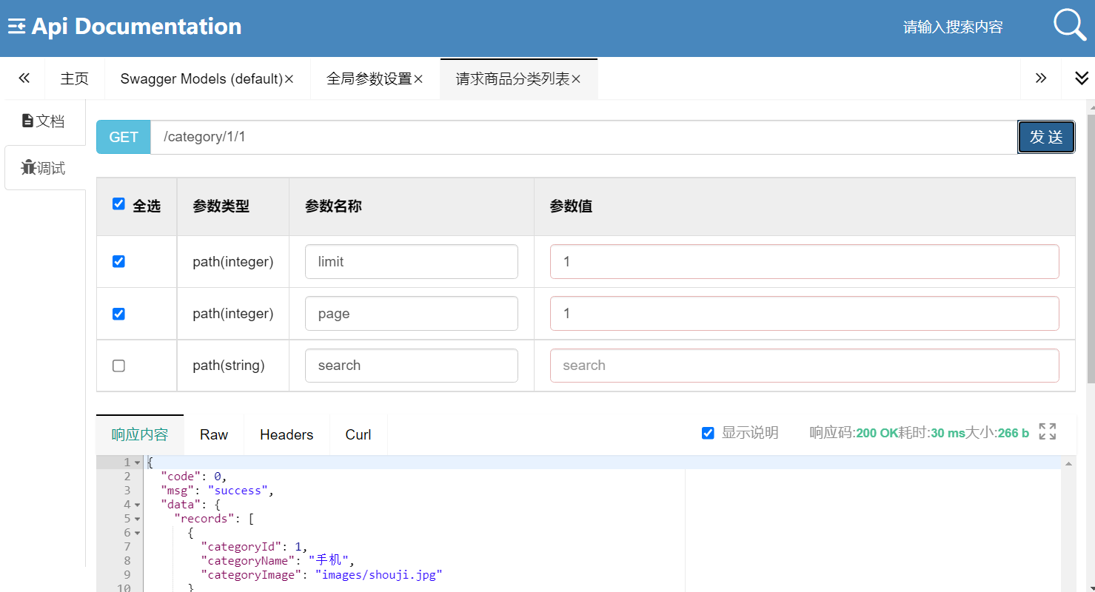Open the 调试 debug tab

point(44,168)
